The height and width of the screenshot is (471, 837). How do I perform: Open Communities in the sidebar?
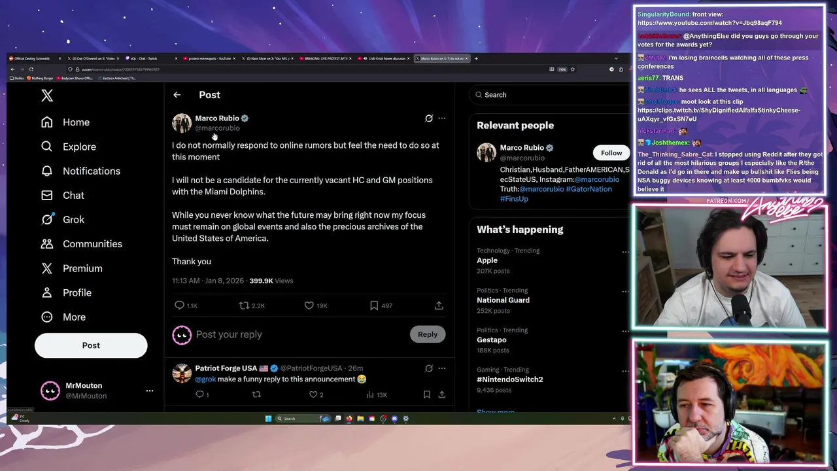pyautogui.click(x=82, y=244)
